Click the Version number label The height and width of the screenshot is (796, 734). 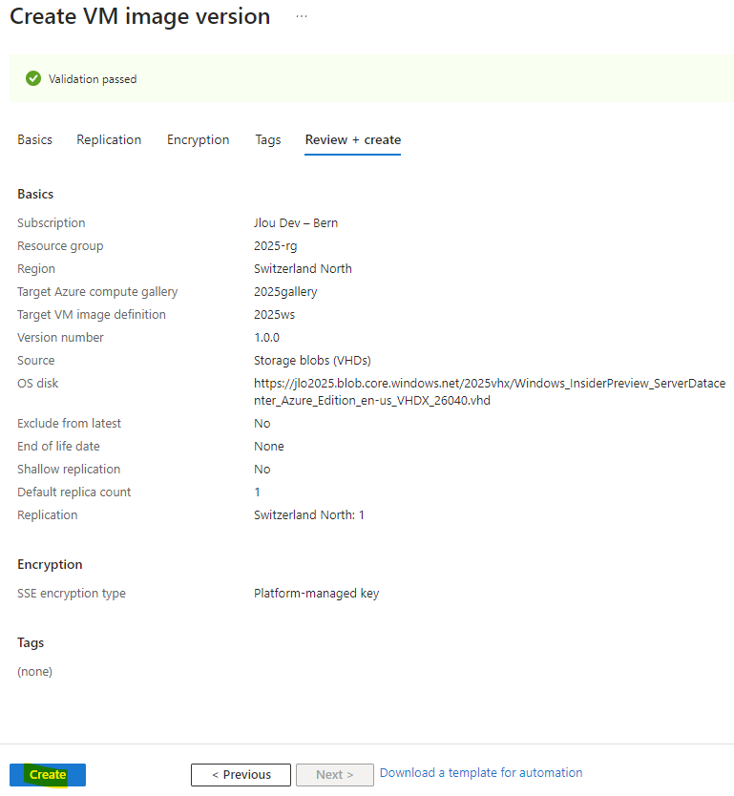[x=60, y=338]
